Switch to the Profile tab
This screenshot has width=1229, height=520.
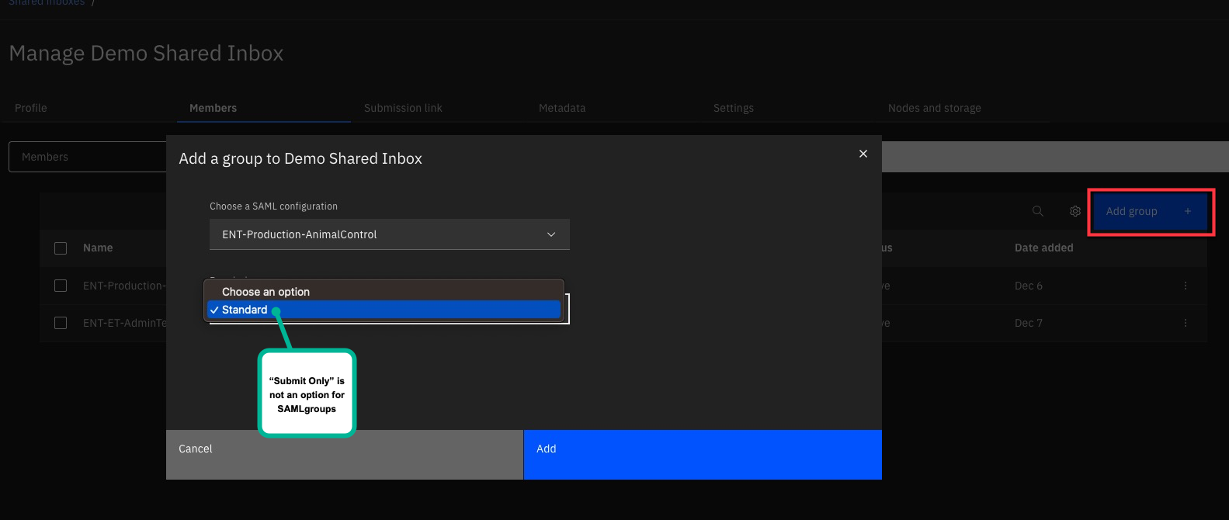[31, 108]
